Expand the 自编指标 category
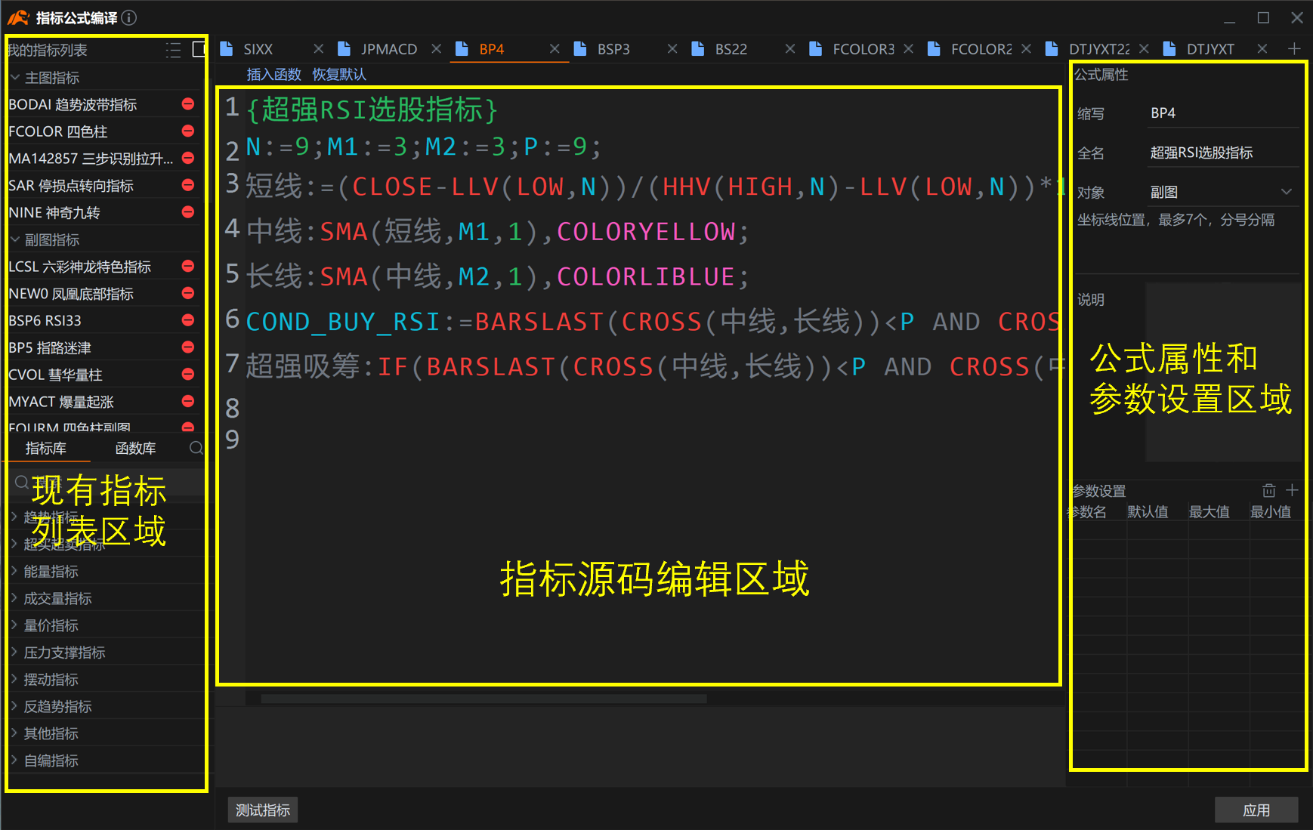 coord(14,760)
